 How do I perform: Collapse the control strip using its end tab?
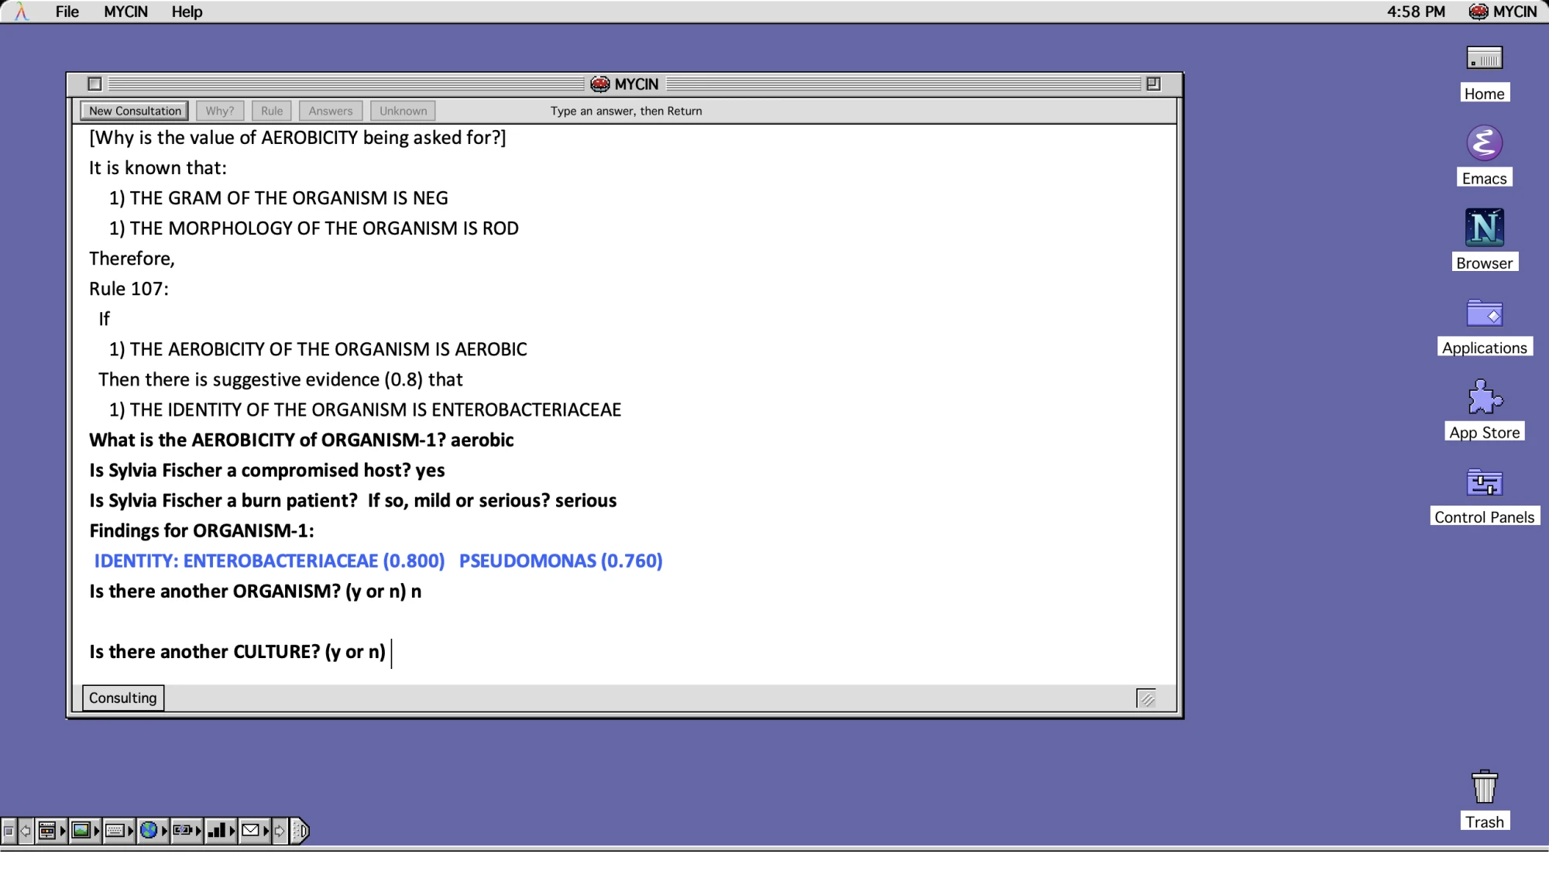click(301, 831)
